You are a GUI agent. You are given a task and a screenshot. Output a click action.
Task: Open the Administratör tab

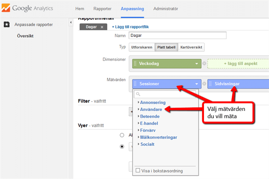166,9
